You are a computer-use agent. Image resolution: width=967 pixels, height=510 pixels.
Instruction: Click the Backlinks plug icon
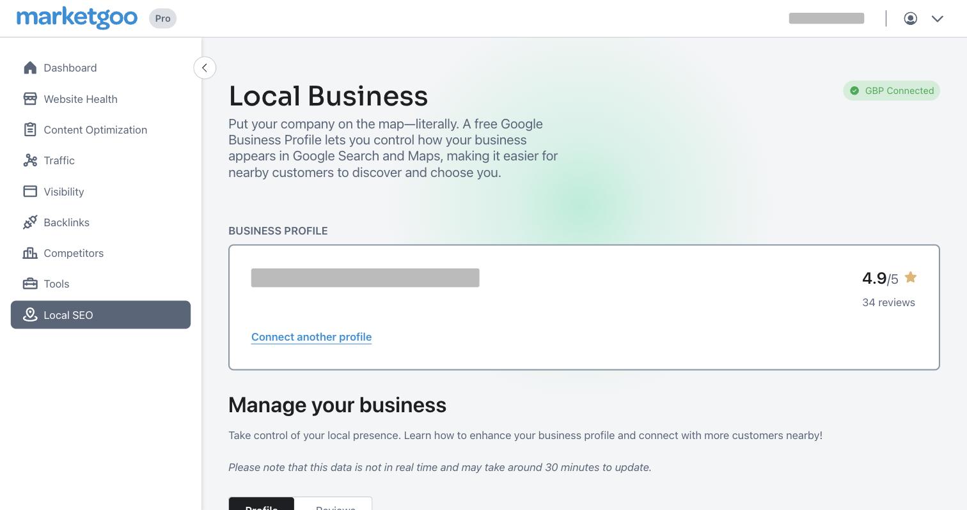30,222
